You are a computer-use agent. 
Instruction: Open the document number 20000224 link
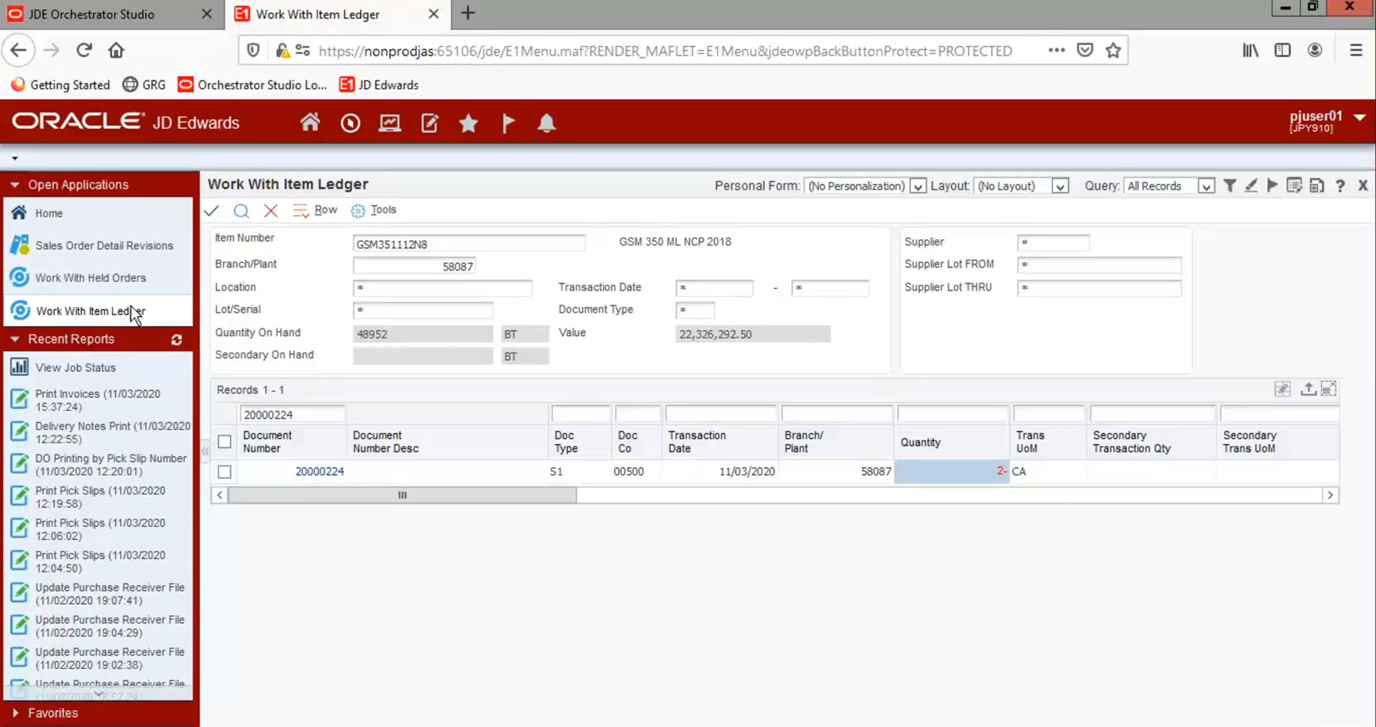pos(320,471)
